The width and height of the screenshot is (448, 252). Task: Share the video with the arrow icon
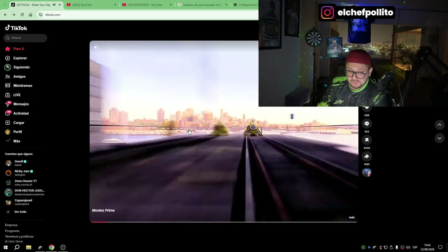[367, 156]
